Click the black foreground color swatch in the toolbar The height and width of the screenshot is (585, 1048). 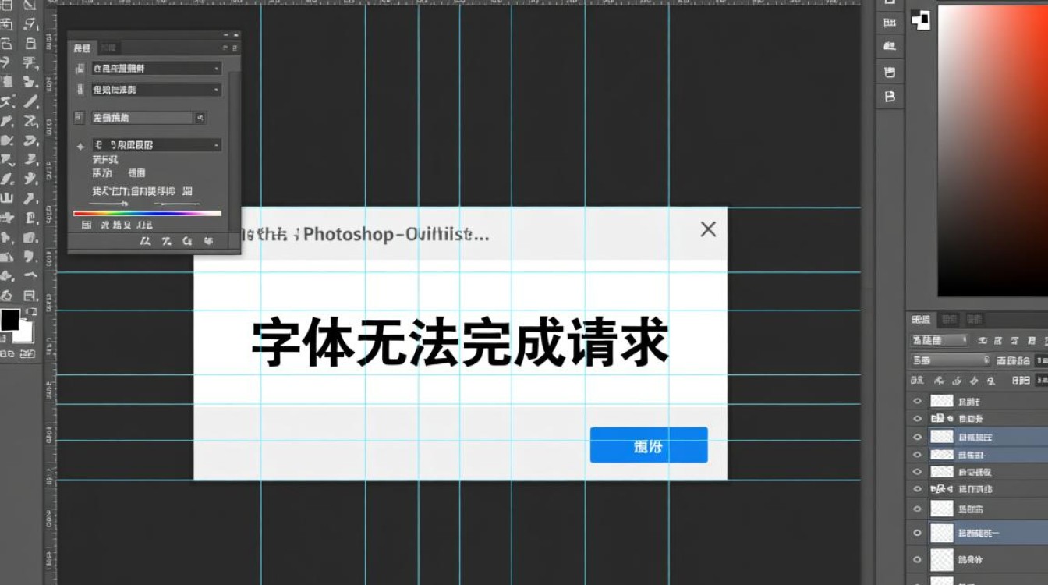pyautogui.click(x=10, y=320)
